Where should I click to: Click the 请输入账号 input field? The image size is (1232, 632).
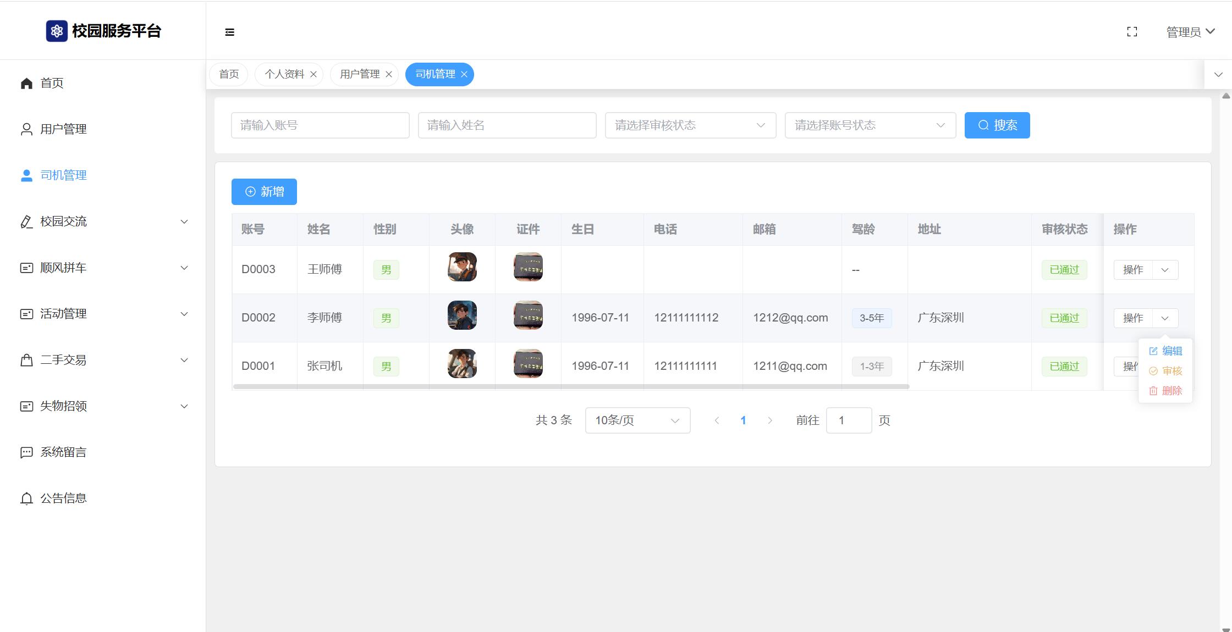pyautogui.click(x=320, y=125)
